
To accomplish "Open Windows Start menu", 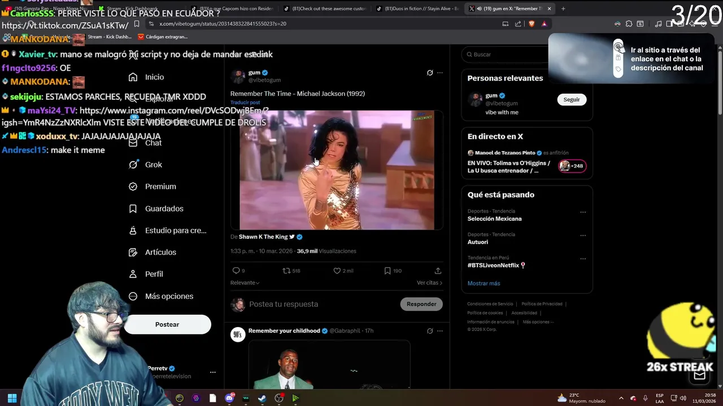I will tap(11, 398).
